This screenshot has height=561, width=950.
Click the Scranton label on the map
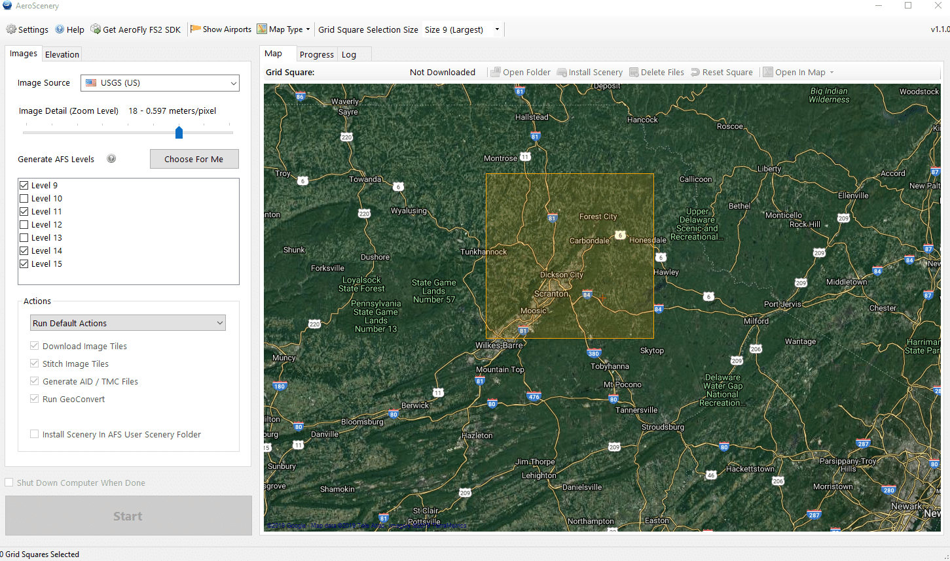[x=551, y=294]
